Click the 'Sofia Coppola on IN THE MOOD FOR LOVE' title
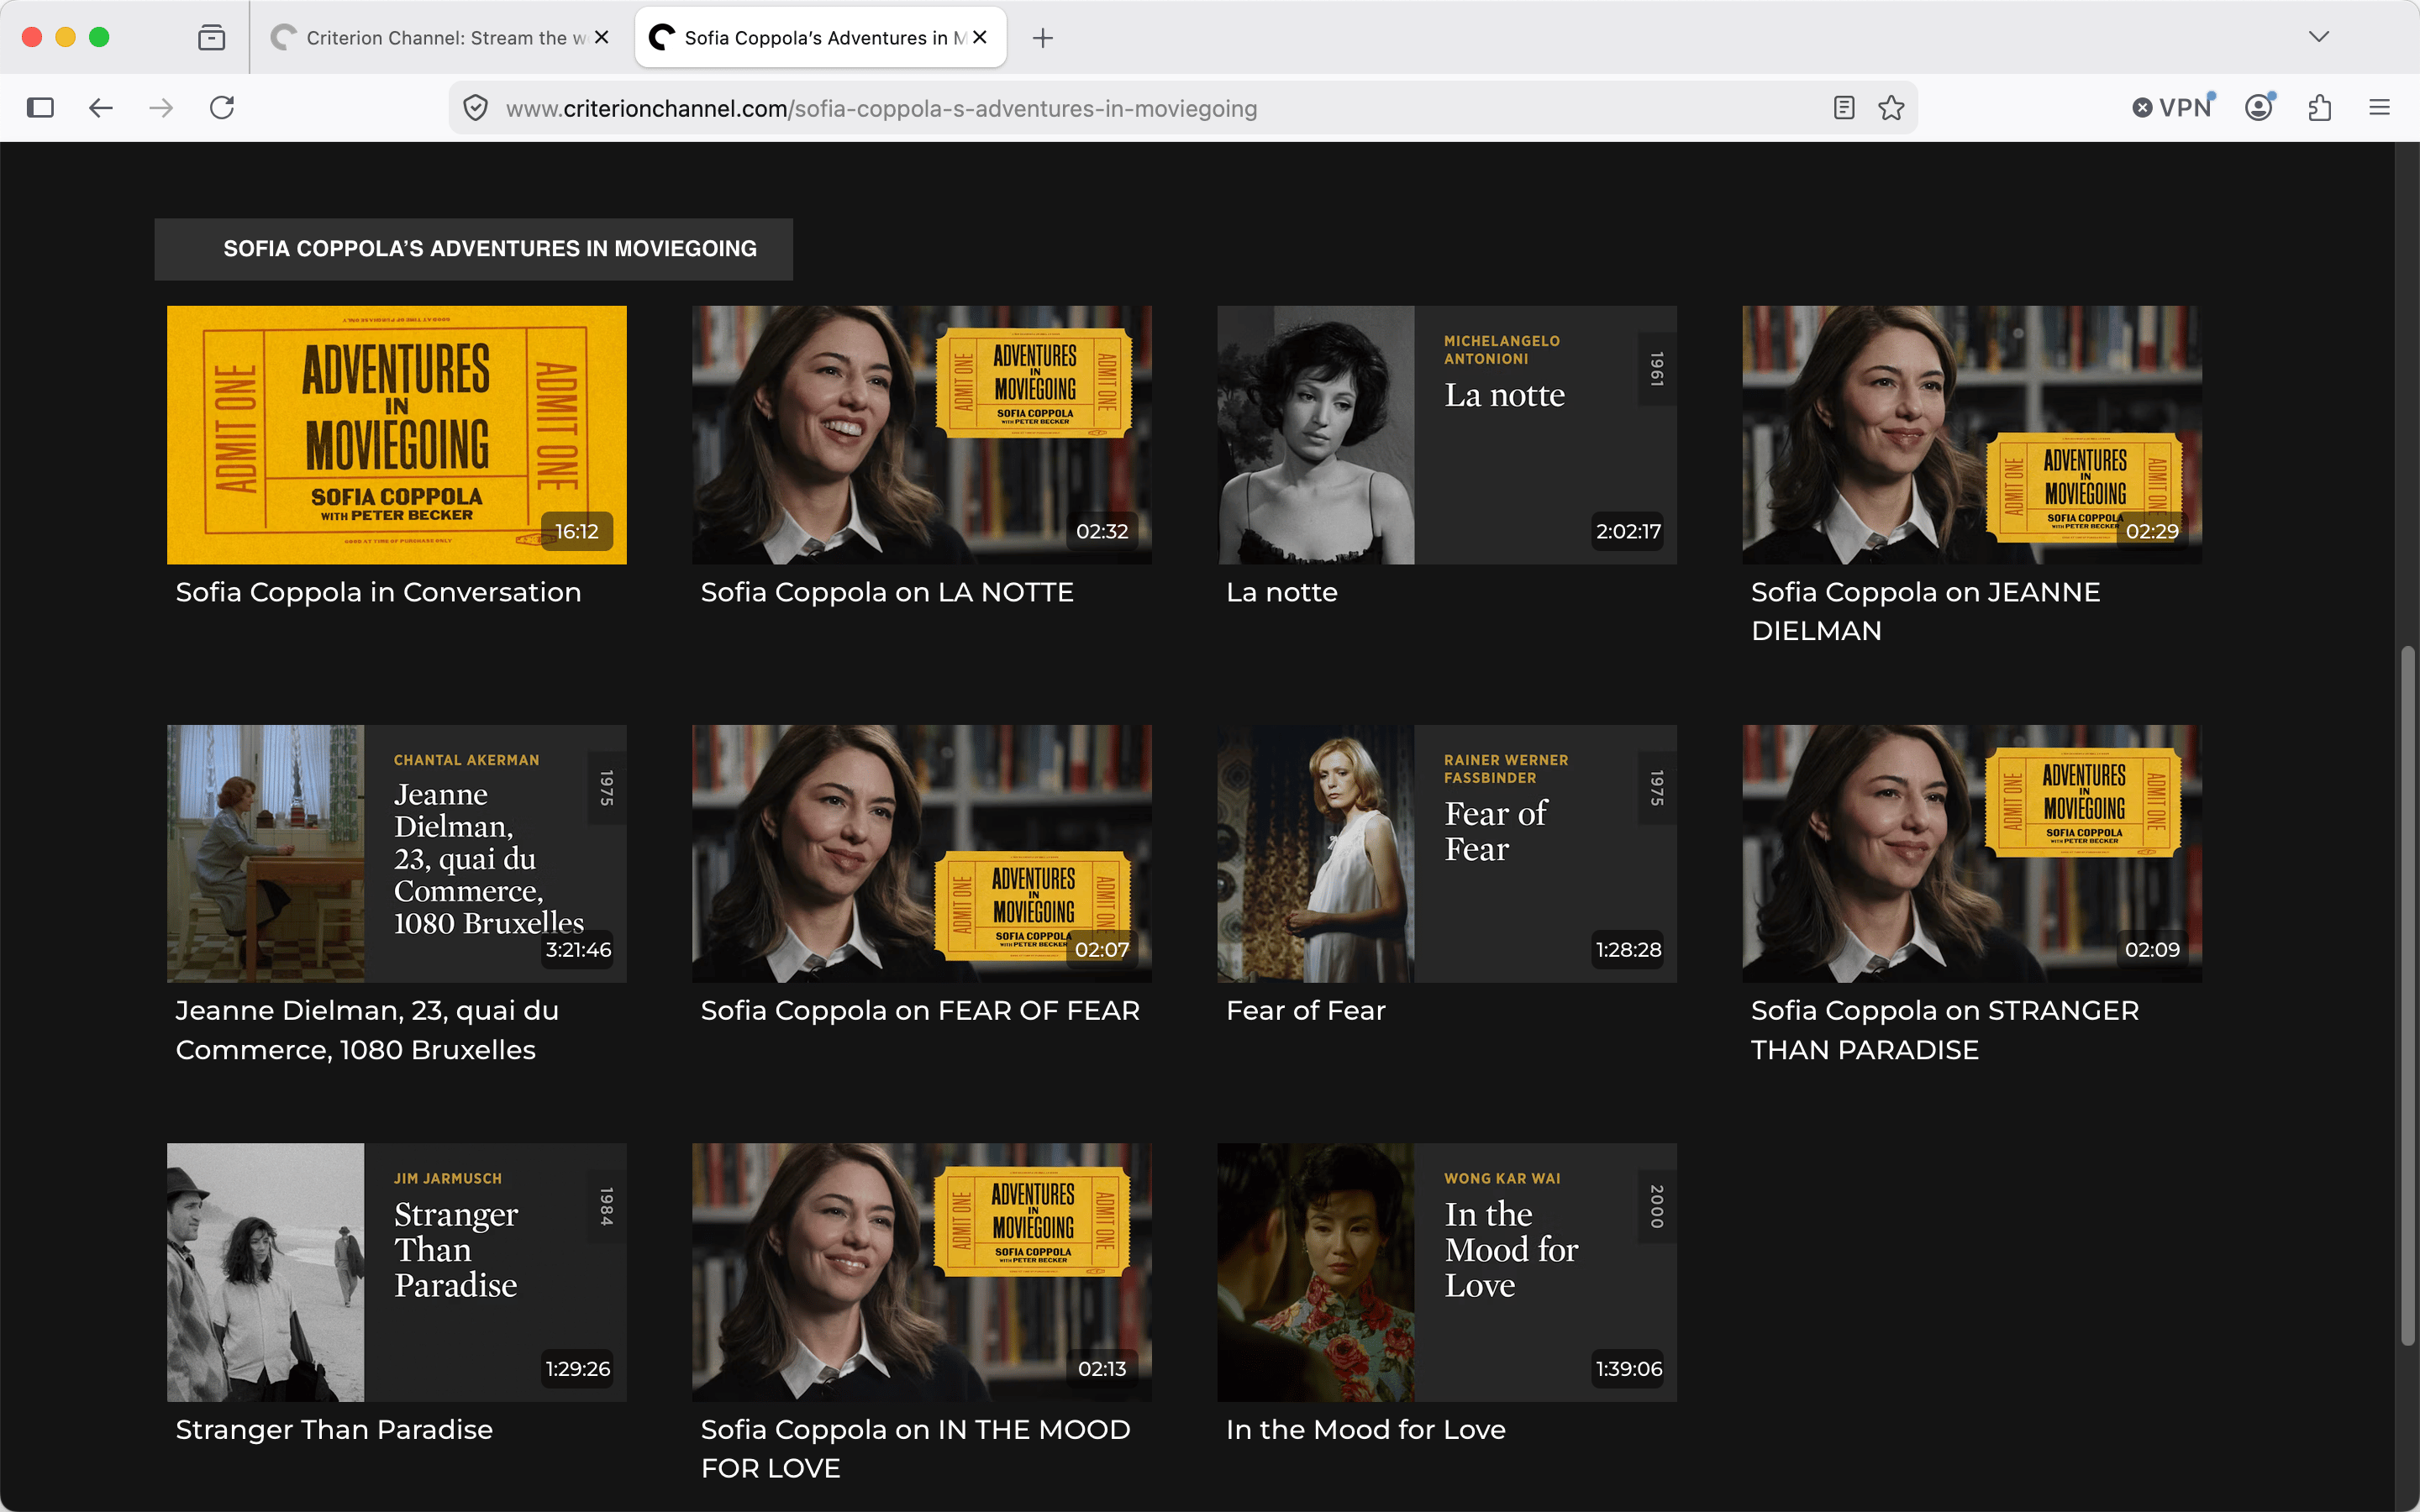 coord(915,1449)
